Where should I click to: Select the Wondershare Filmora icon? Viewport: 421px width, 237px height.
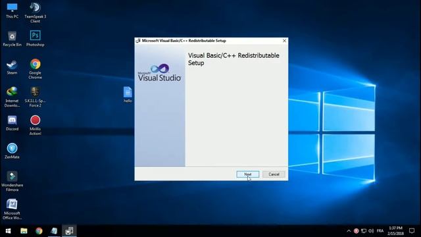pyautogui.click(x=12, y=182)
